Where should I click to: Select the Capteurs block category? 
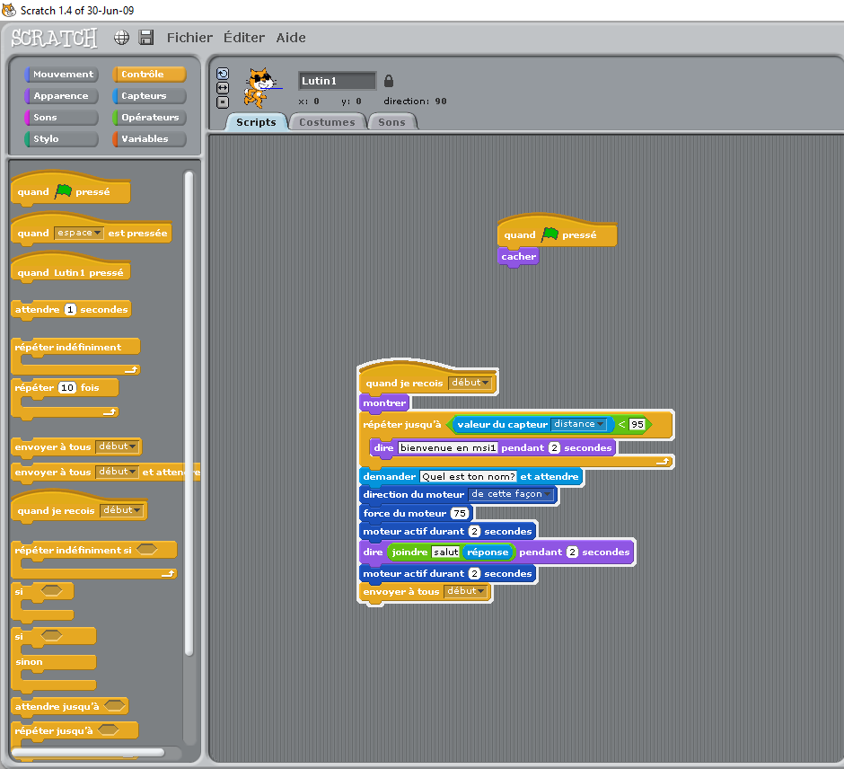point(149,96)
